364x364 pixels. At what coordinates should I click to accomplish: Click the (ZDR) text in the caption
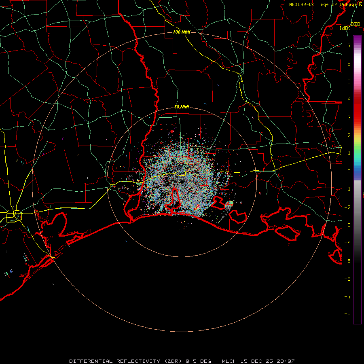(173, 361)
